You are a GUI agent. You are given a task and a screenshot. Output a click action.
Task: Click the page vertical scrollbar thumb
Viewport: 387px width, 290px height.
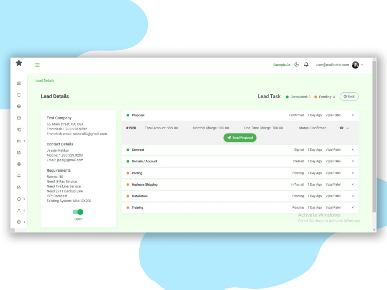coord(374,137)
